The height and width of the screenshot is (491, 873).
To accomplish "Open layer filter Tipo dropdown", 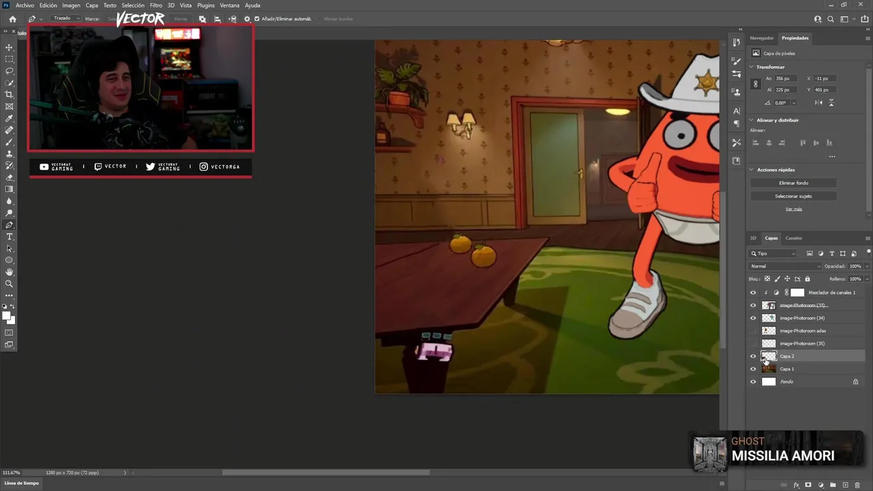I will click(773, 254).
